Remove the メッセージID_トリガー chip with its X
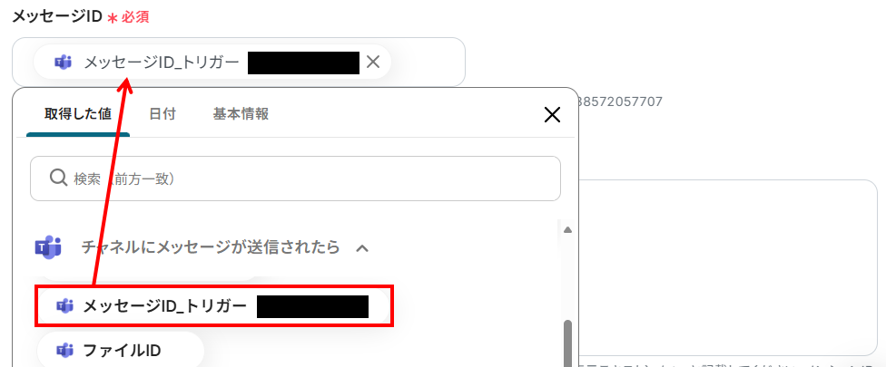Screen dimensions: 886x367 pyautogui.click(x=373, y=62)
